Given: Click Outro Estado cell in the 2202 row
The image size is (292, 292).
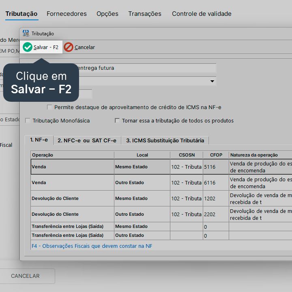Looking at the screenshot, I should click(142, 214).
